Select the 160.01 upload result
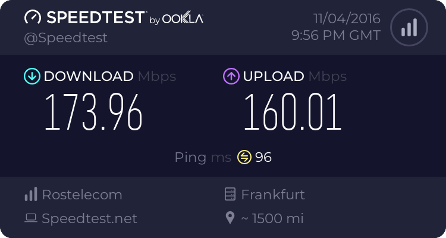Image resolution: width=446 pixels, height=238 pixels. [293, 113]
